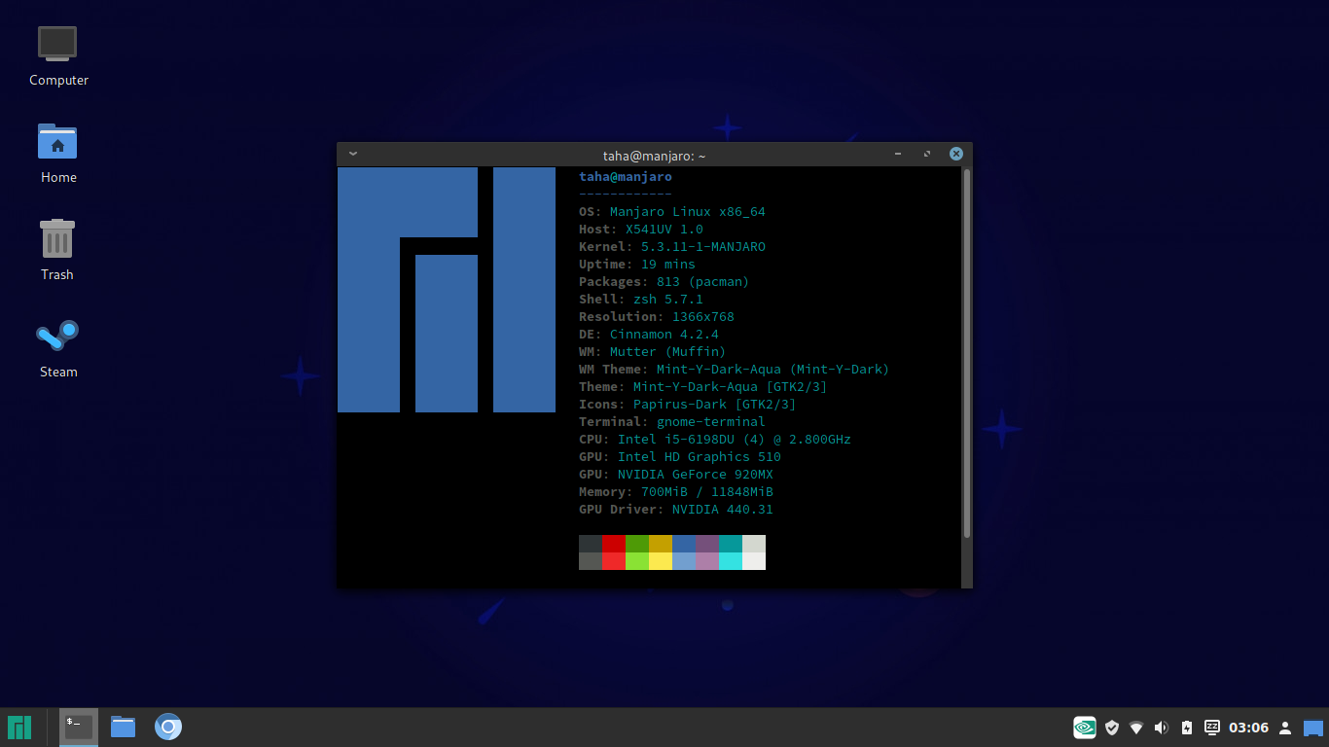The width and height of the screenshot is (1329, 747).
Task: Click the WM Theme: Mint-Y-Dark-Aqua line
Action: (x=735, y=369)
